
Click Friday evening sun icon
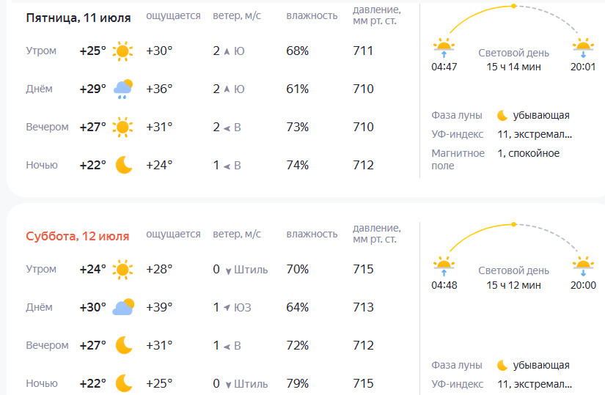tap(122, 128)
